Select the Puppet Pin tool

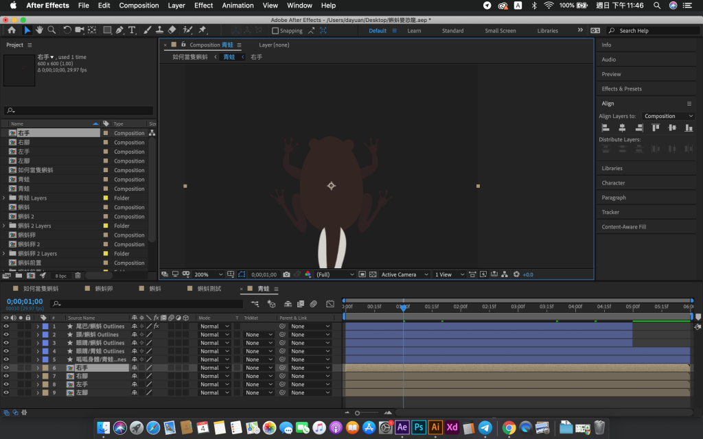(202, 30)
